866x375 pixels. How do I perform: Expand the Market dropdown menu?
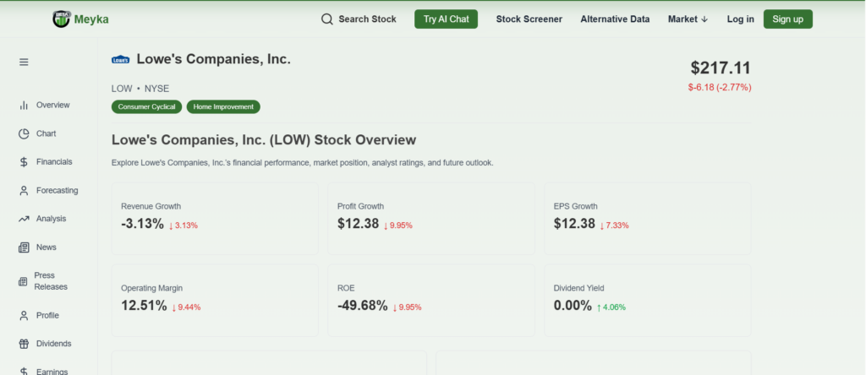688,19
